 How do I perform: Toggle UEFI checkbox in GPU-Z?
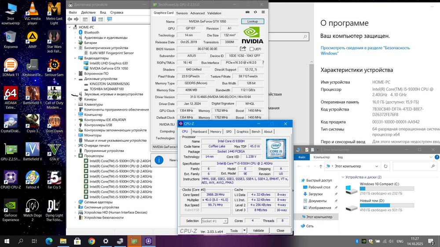click(251, 49)
